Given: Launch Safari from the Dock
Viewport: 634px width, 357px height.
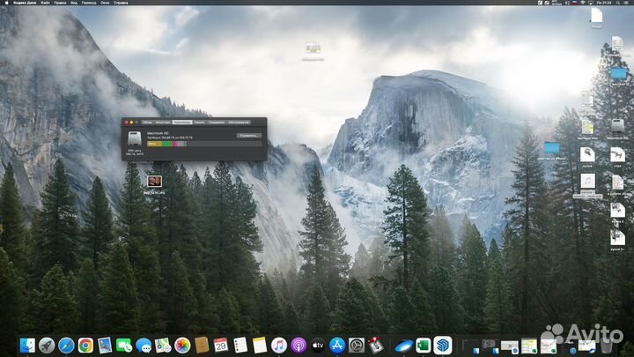Looking at the screenshot, I should [x=66, y=346].
